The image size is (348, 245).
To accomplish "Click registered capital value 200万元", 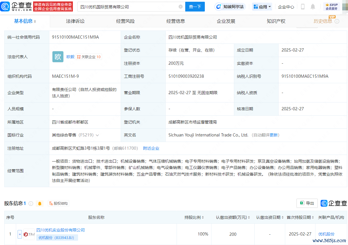I will click(176, 63).
